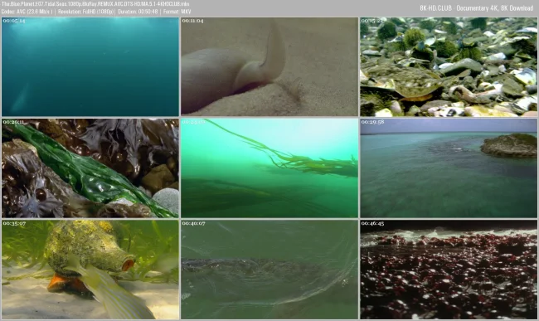Click the Duration 00:50:48 info text
Viewport: 539px width, 321px height.
point(138,12)
